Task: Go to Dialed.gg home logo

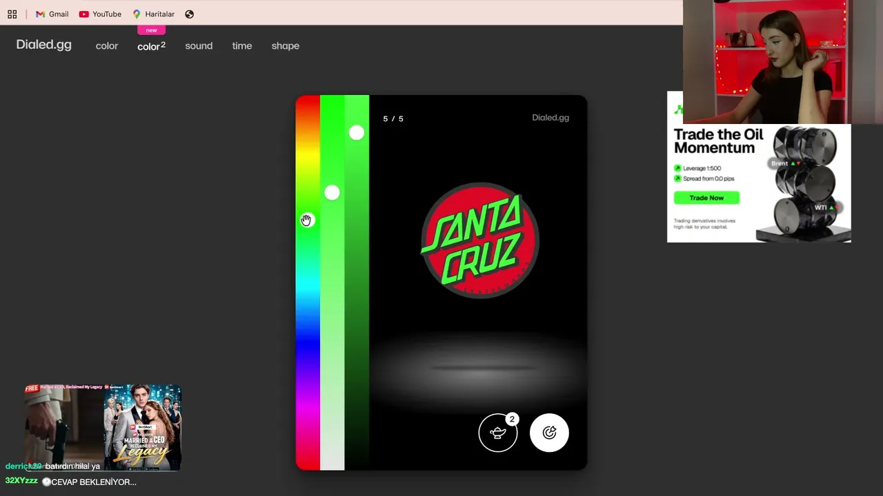Action: (x=44, y=45)
